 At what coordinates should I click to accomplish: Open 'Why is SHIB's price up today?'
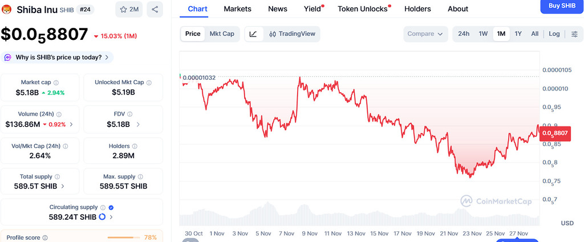click(57, 57)
